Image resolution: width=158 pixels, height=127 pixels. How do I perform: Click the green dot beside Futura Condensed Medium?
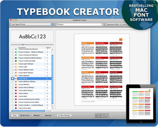(16, 55)
